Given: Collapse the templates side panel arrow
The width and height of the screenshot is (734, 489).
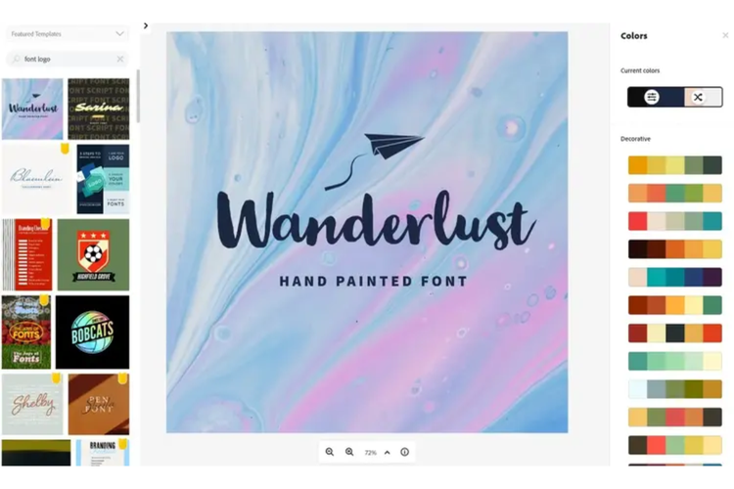Looking at the screenshot, I should [146, 25].
